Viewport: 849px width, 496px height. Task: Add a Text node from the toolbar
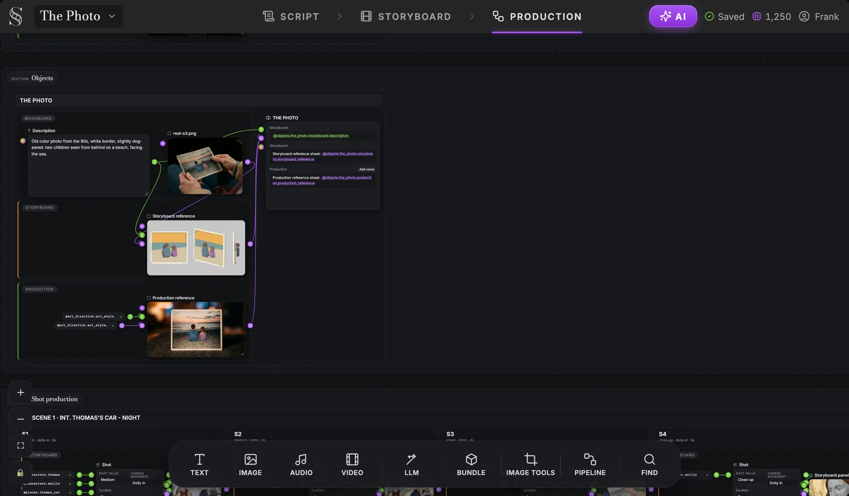tap(200, 465)
